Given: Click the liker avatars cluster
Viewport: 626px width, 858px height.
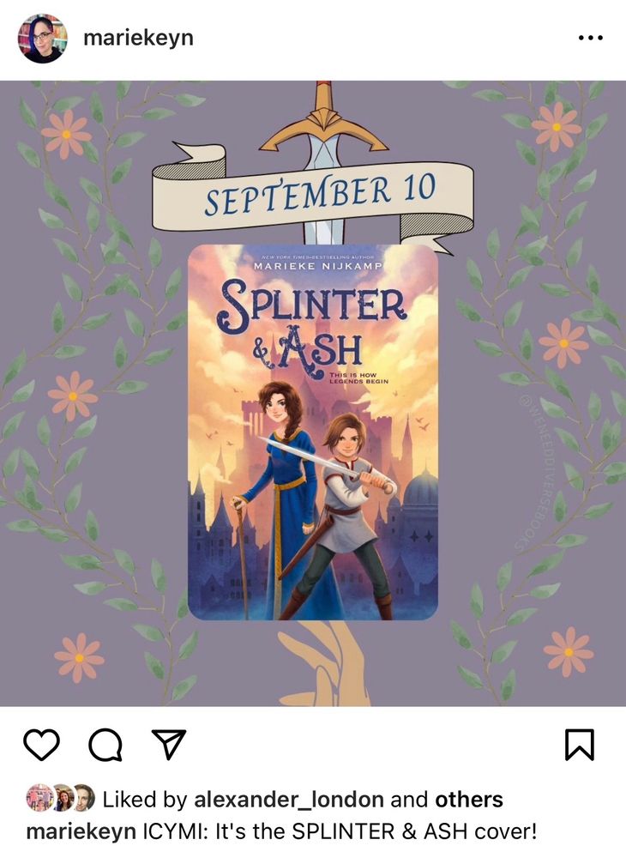Looking at the screenshot, I should 61,798.
